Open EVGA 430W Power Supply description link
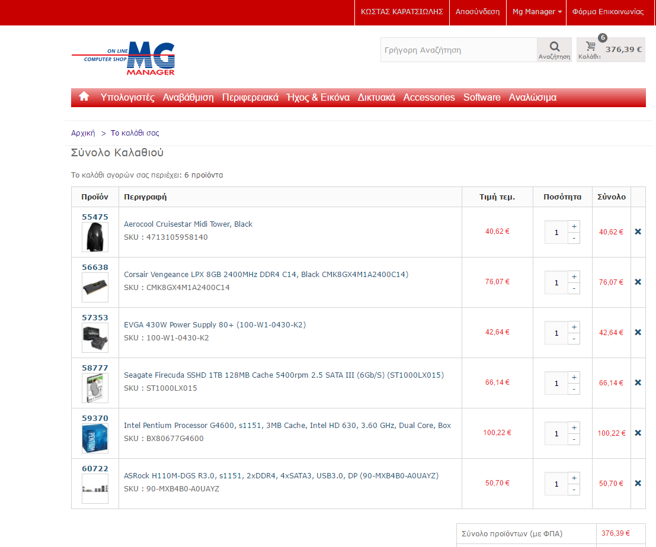 [215, 324]
